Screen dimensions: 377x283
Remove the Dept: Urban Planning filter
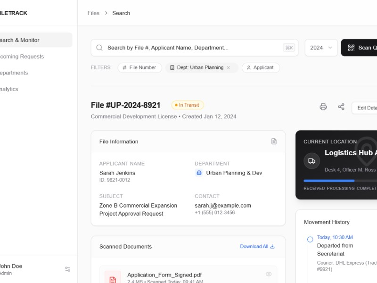[229, 67]
